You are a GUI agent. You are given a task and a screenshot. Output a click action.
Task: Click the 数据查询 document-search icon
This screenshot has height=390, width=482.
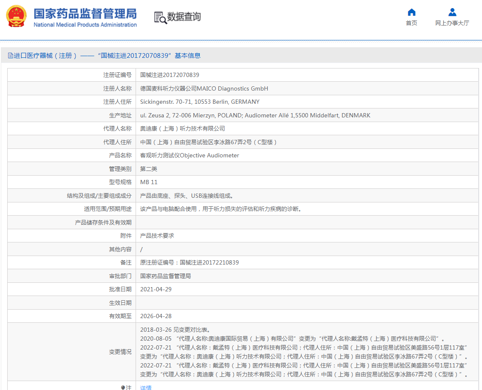pos(161,17)
